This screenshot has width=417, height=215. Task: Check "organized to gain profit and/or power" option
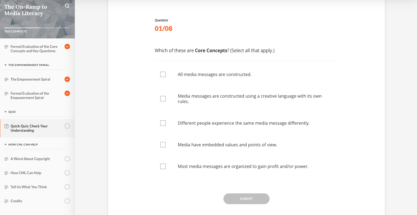[x=163, y=166]
